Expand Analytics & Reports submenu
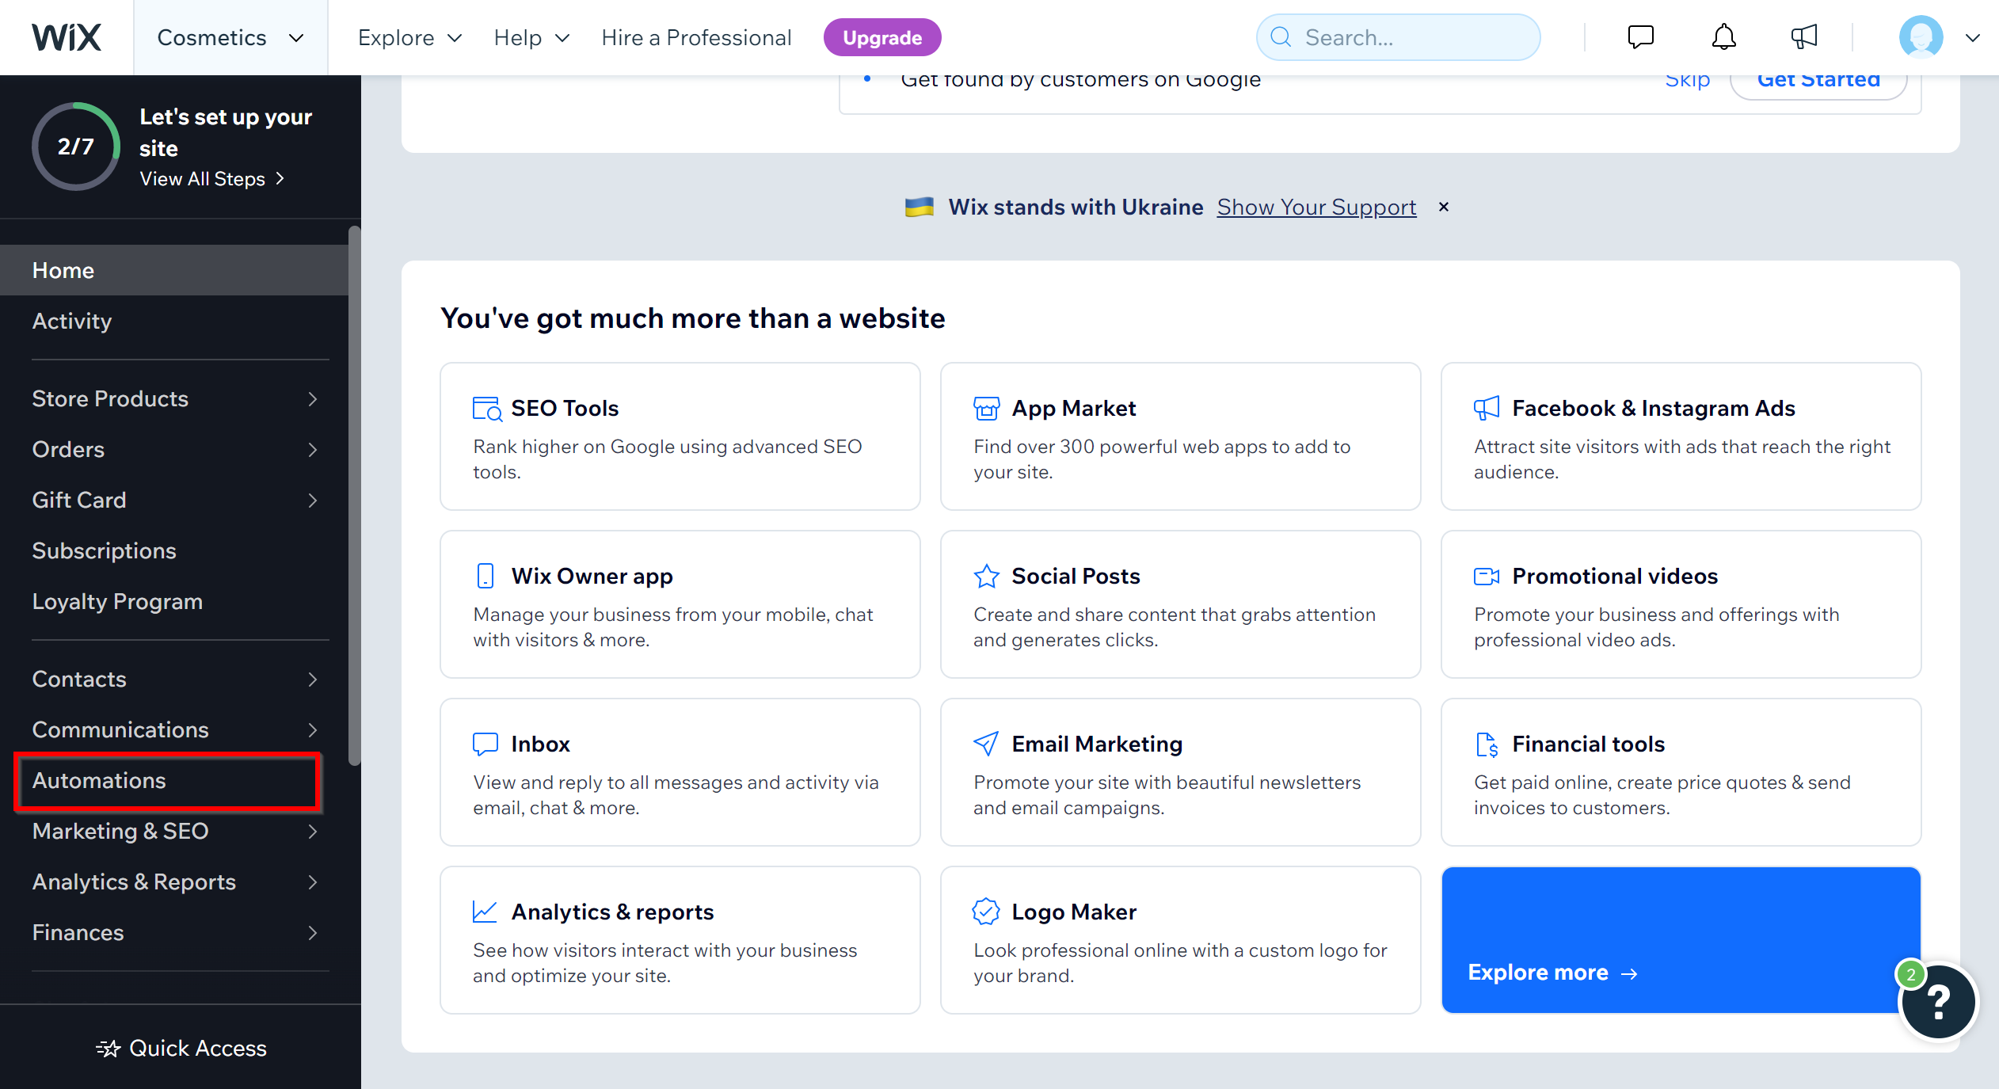 [x=313, y=882]
